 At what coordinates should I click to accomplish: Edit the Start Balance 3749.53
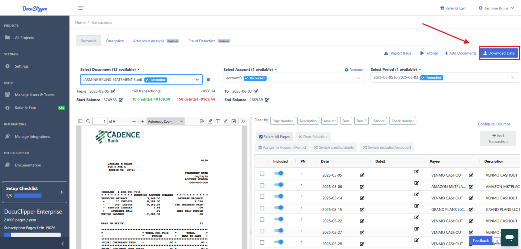(121, 100)
